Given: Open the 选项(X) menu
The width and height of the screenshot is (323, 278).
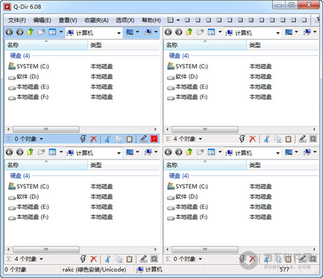Looking at the screenshot, I should [125, 20].
